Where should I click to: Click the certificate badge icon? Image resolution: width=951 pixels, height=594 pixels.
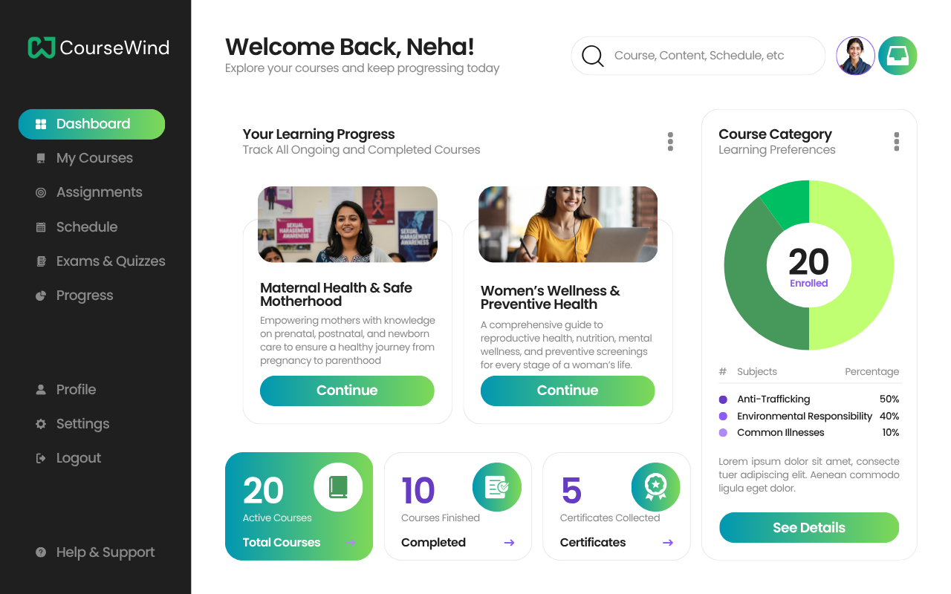[x=655, y=487]
